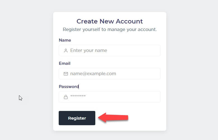Select the Create New Account heading

click(110, 21)
